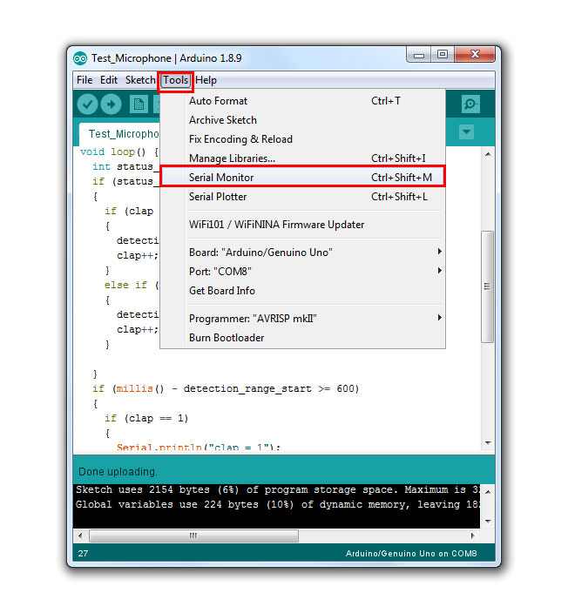Click the "void loop() {" code line
The image size is (568, 613).
click(119, 152)
